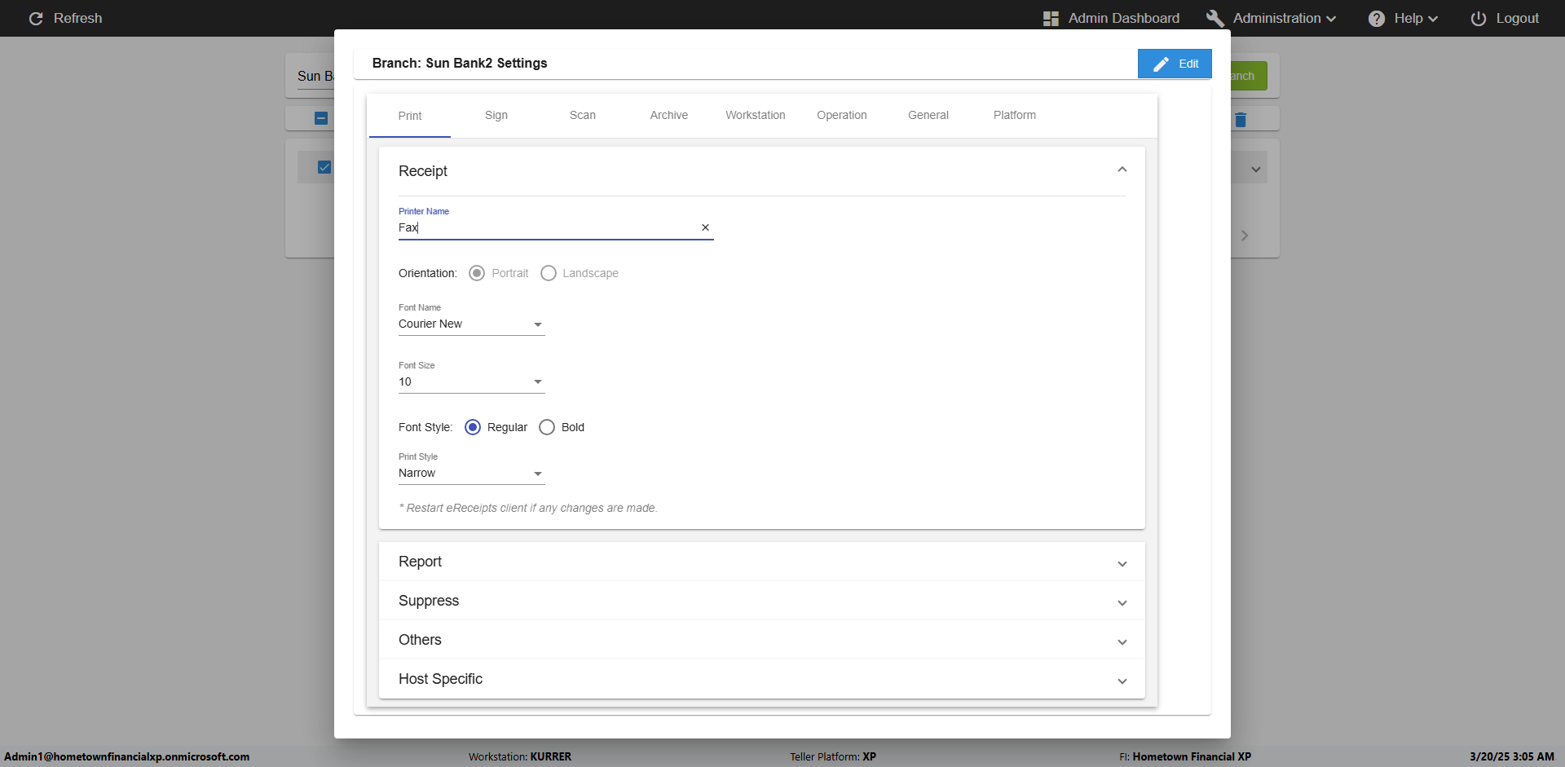Choose Landscape orientation radio button
The height and width of the screenshot is (767, 1565).
click(549, 273)
